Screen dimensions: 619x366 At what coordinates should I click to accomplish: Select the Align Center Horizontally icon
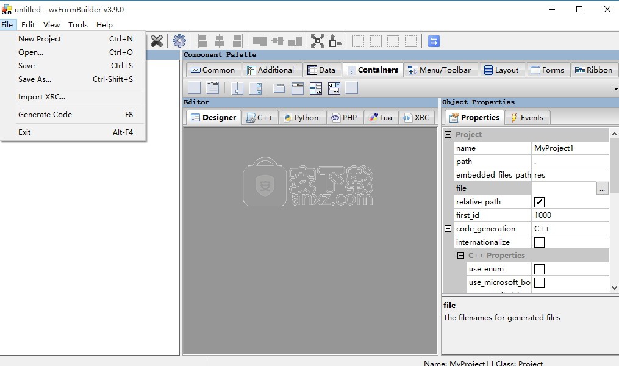(220, 41)
